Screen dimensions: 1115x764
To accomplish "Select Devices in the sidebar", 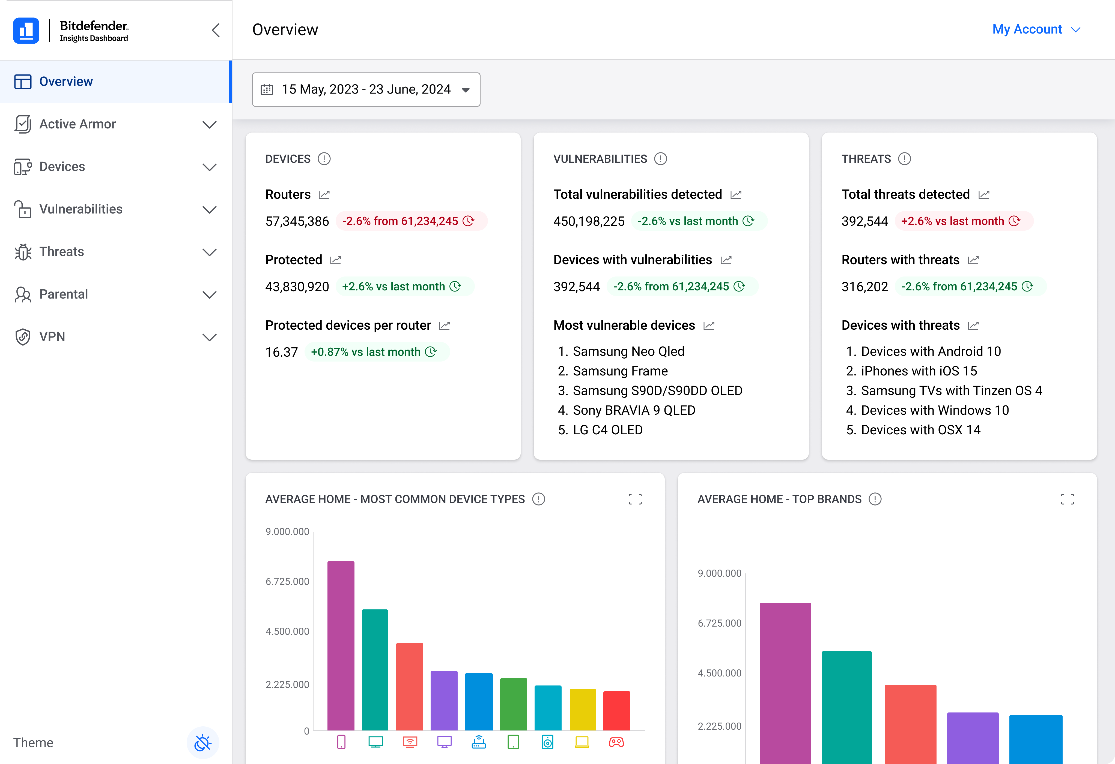I will [x=62, y=167].
